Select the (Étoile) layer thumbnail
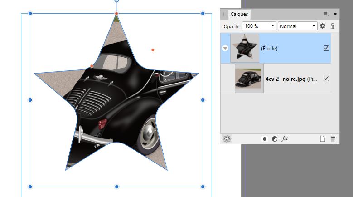Viewport: 353px width, 197px height. (x=245, y=48)
